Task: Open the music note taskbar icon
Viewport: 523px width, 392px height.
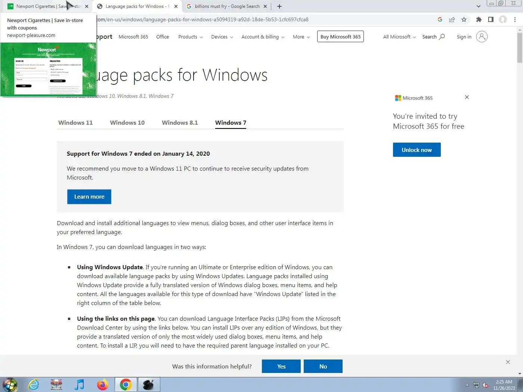Action: pos(79,385)
